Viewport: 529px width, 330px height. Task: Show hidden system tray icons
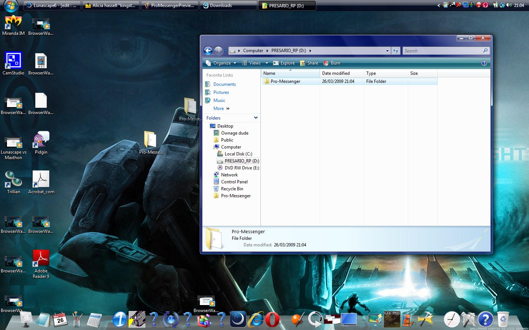(x=439, y=5)
